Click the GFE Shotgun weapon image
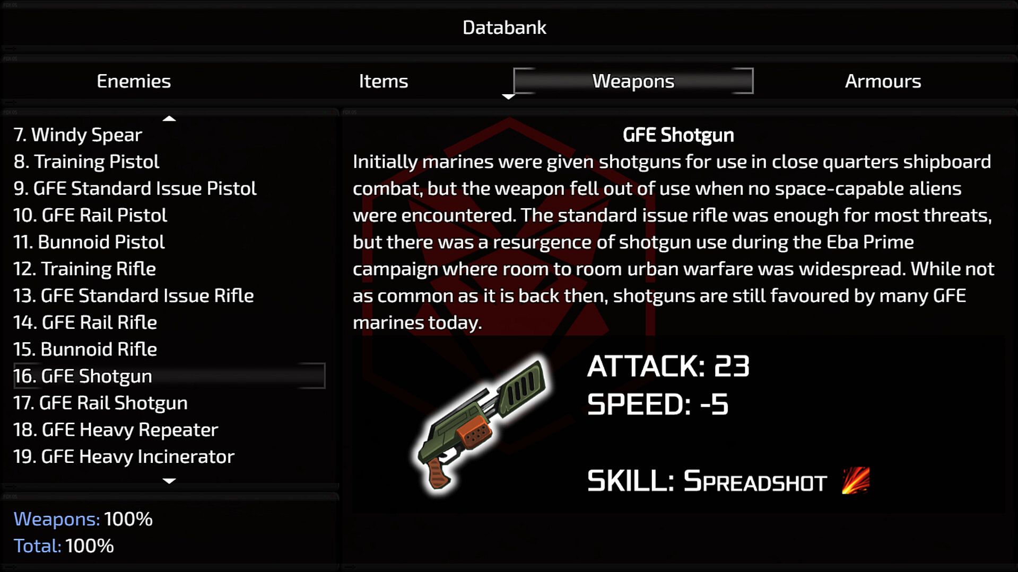This screenshot has width=1018, height=572. pyautogui.click(x=482, y=424)
